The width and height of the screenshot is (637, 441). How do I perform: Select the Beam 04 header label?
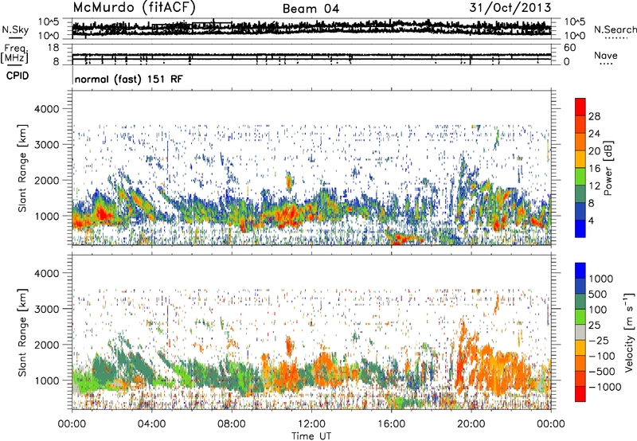pyautogui.click(x=311, y=9)
